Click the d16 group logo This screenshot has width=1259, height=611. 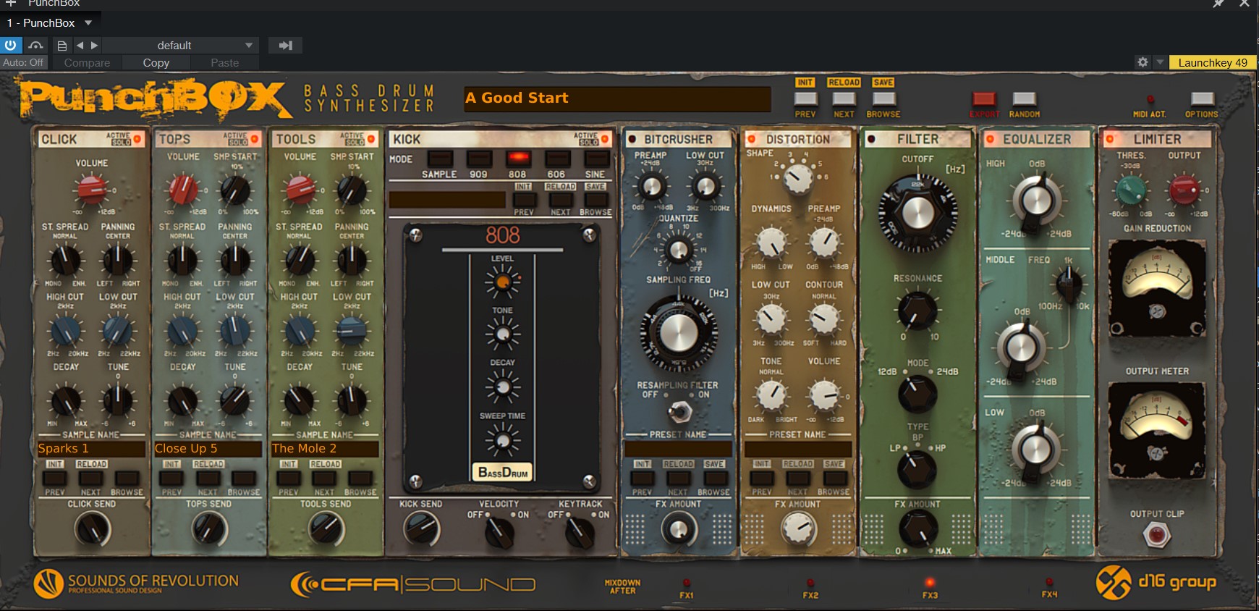[x=1156, y=583]
